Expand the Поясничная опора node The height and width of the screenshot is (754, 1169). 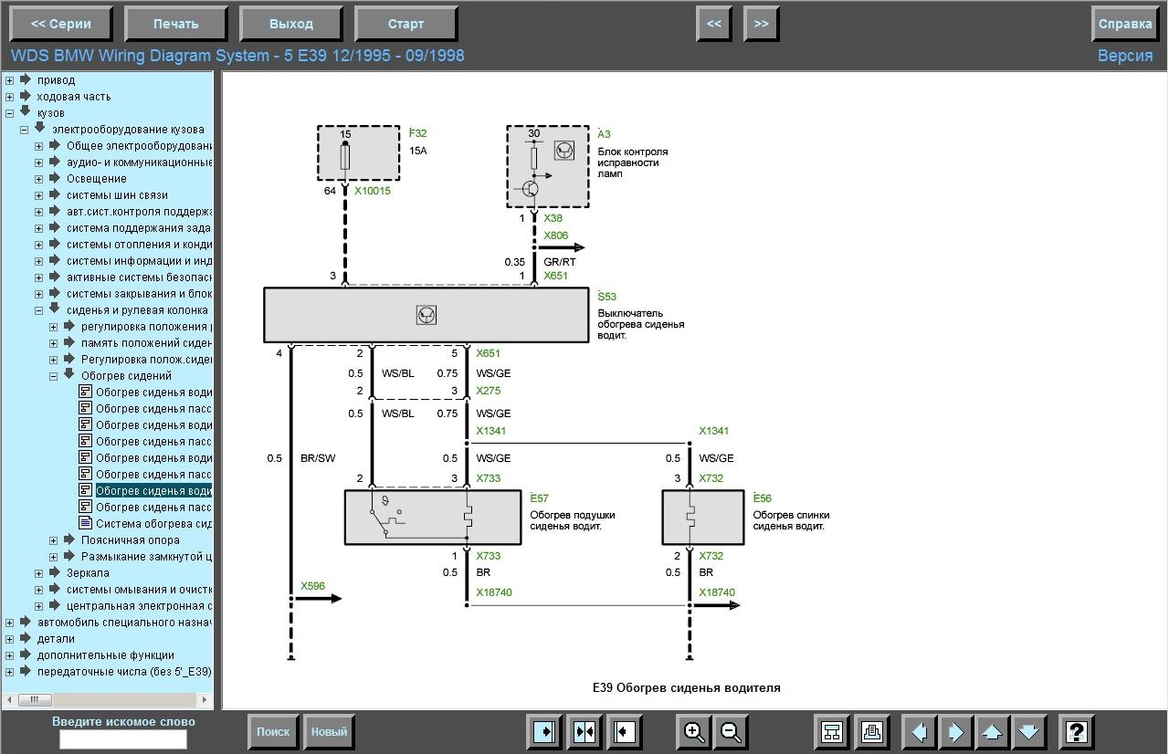[53, 540]
